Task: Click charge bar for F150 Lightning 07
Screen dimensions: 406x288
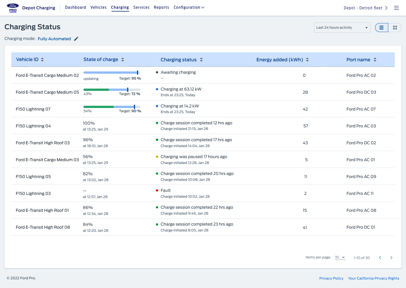Action: (112, 107)
